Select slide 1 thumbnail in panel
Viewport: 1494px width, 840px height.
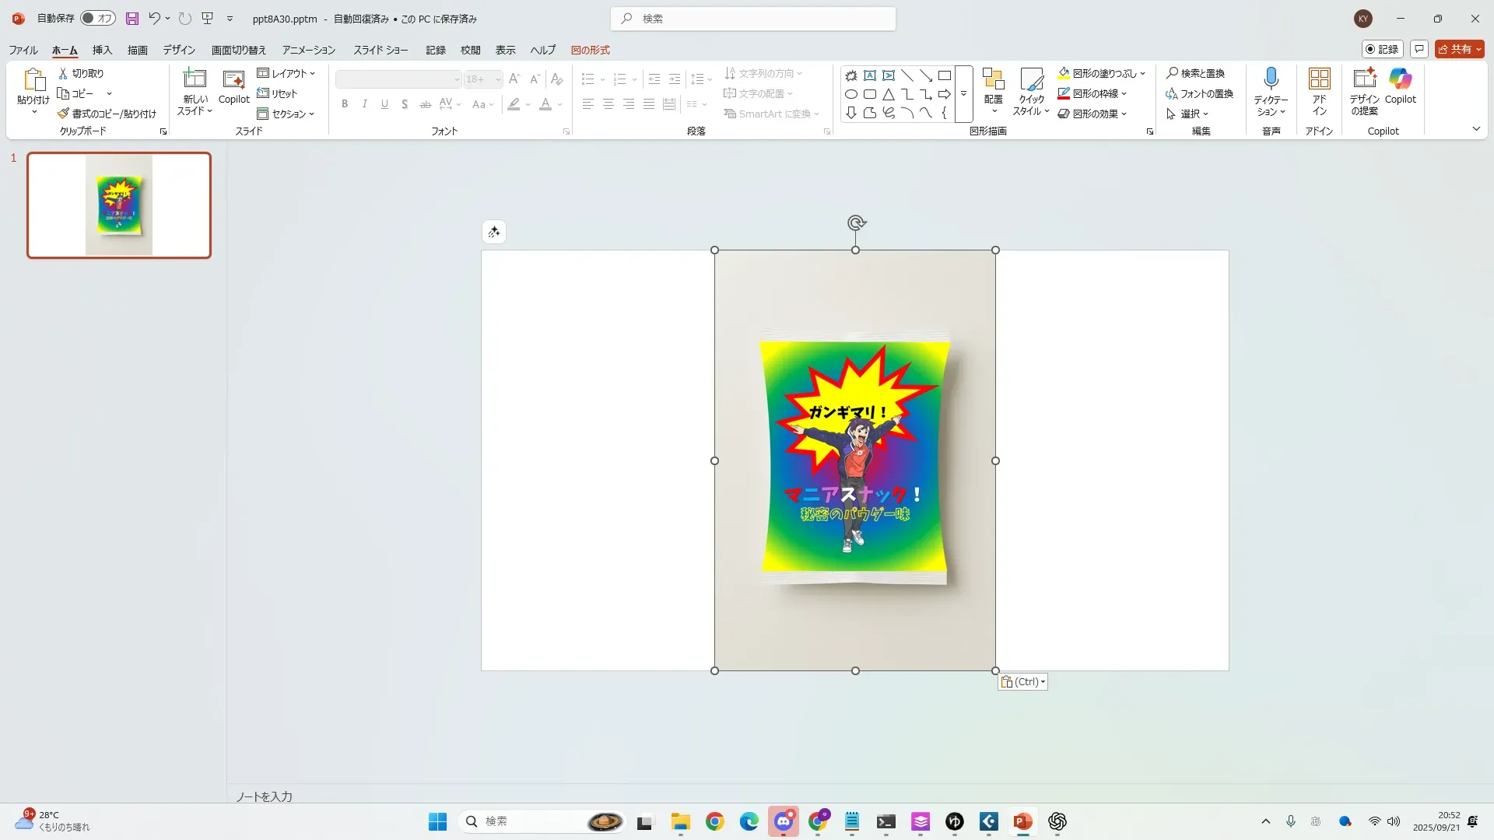tap(119, 205)
